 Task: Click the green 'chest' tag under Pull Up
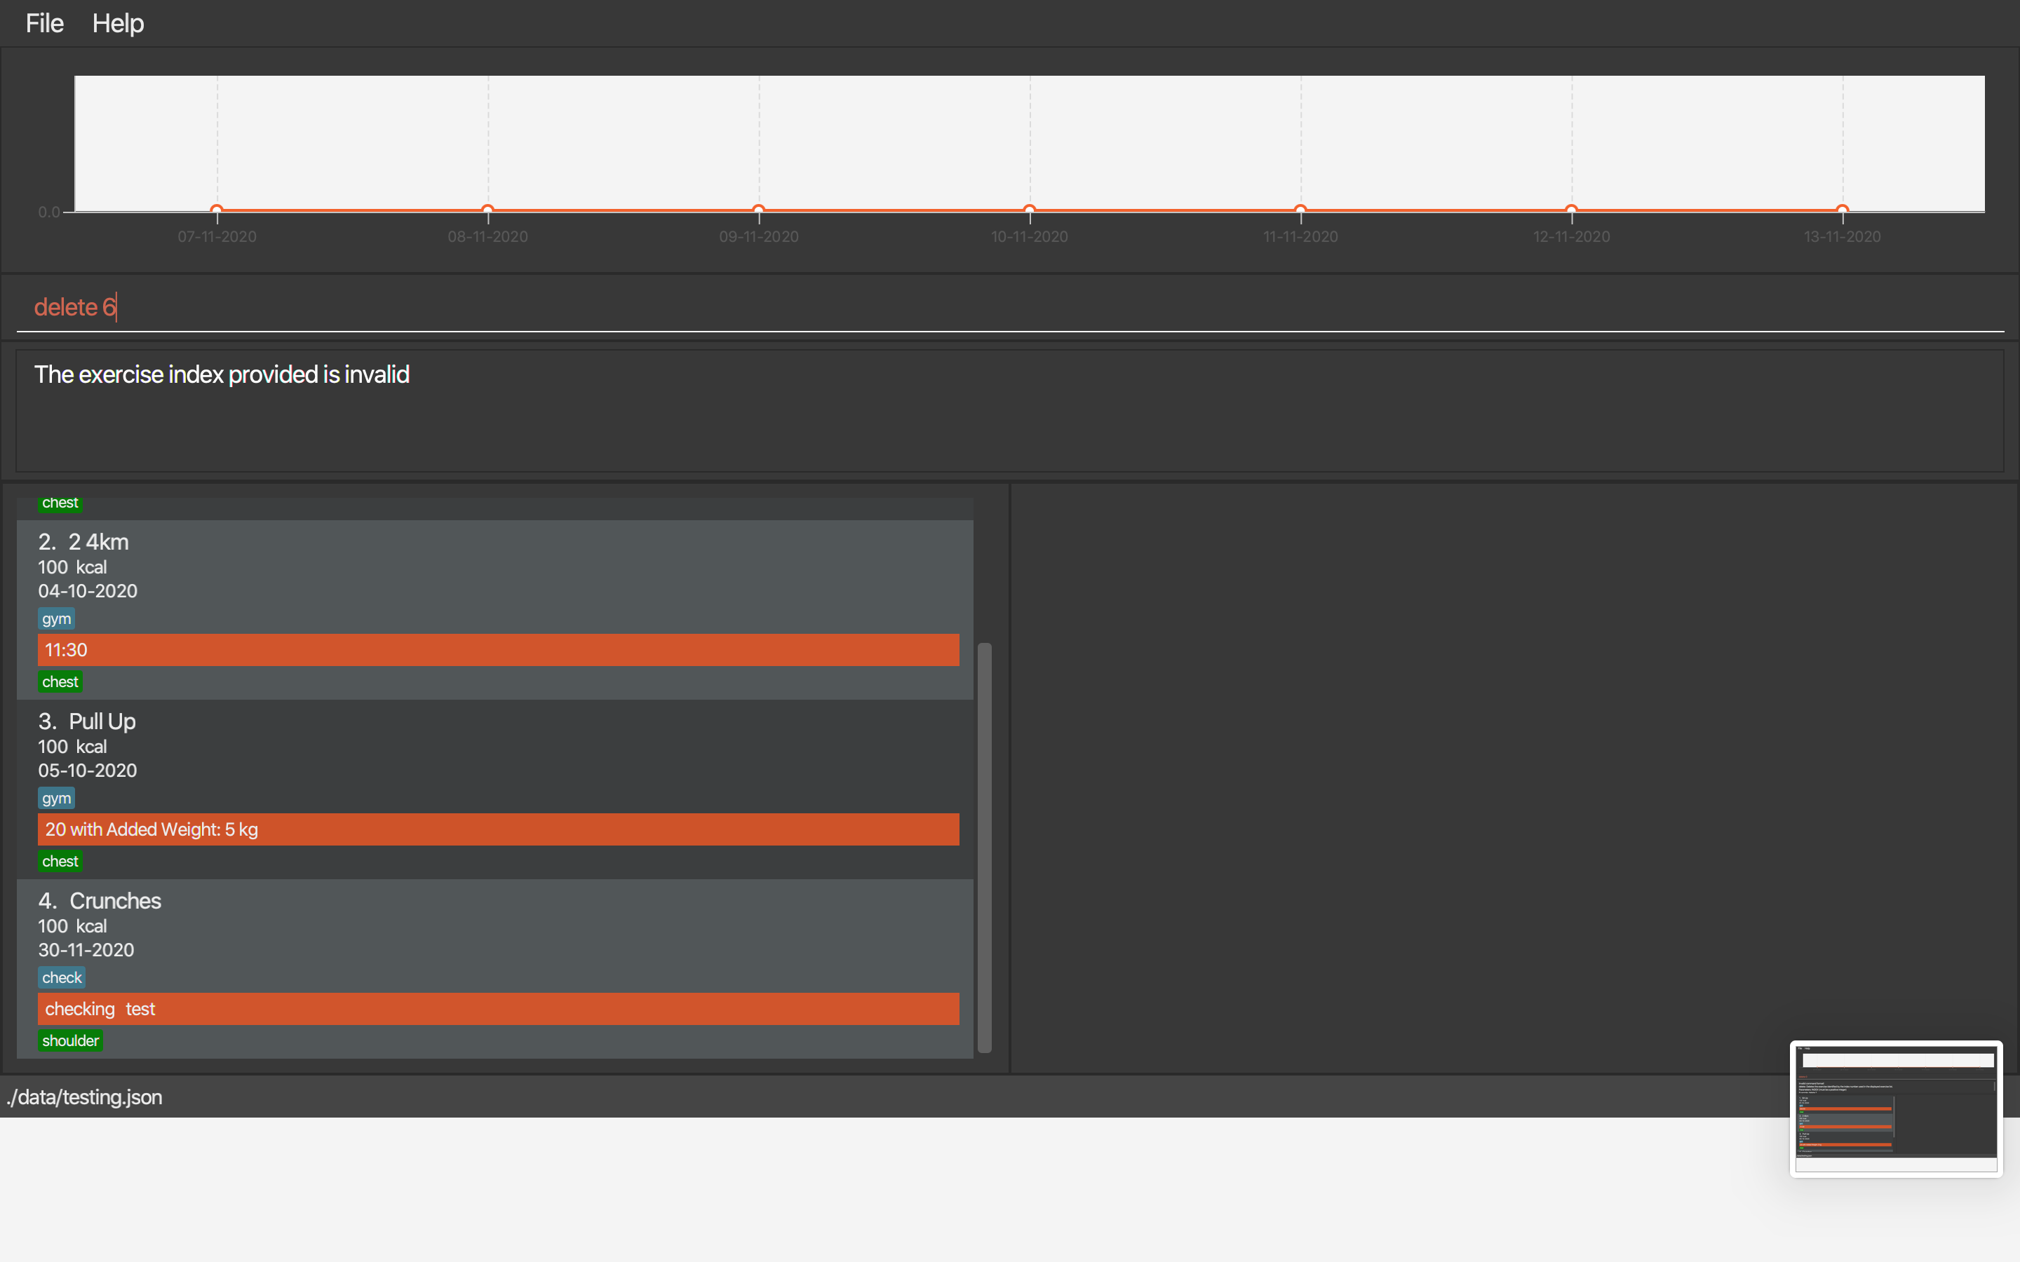[60, 862]
